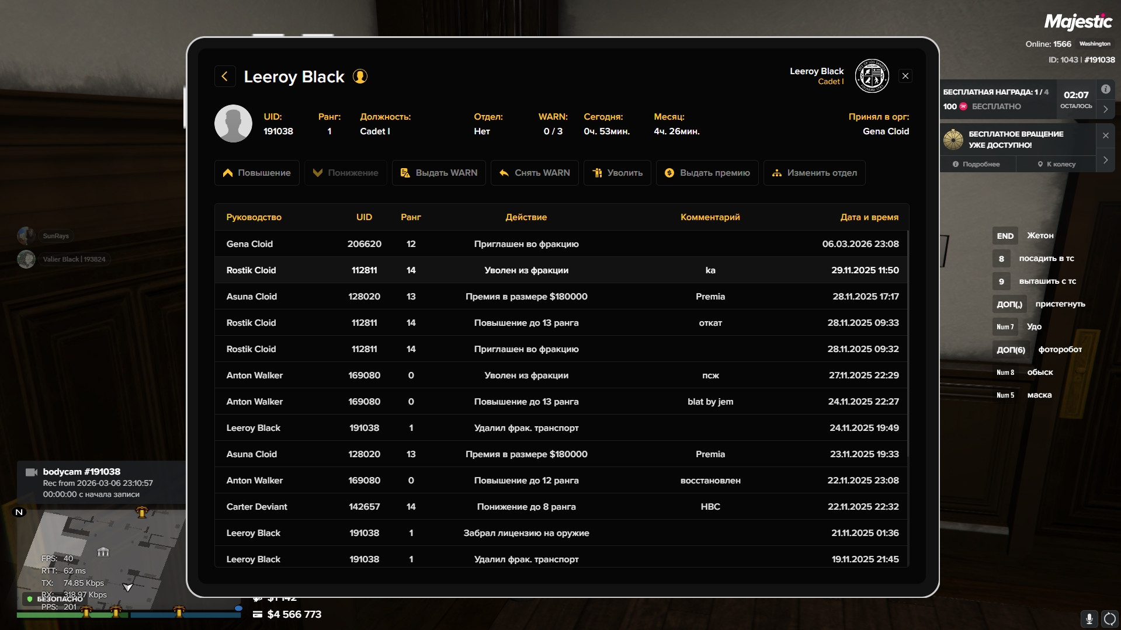Click the player avatar placeholder image

pyautogui.click(x=233, y=123)
